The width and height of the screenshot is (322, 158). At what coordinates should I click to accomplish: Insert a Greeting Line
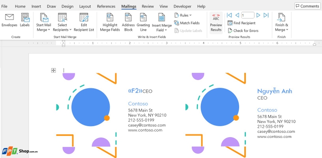(x=143, y=23)
